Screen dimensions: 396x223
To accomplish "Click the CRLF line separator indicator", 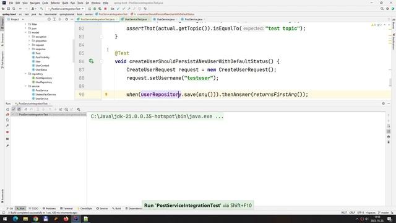I will pos(352,212).
